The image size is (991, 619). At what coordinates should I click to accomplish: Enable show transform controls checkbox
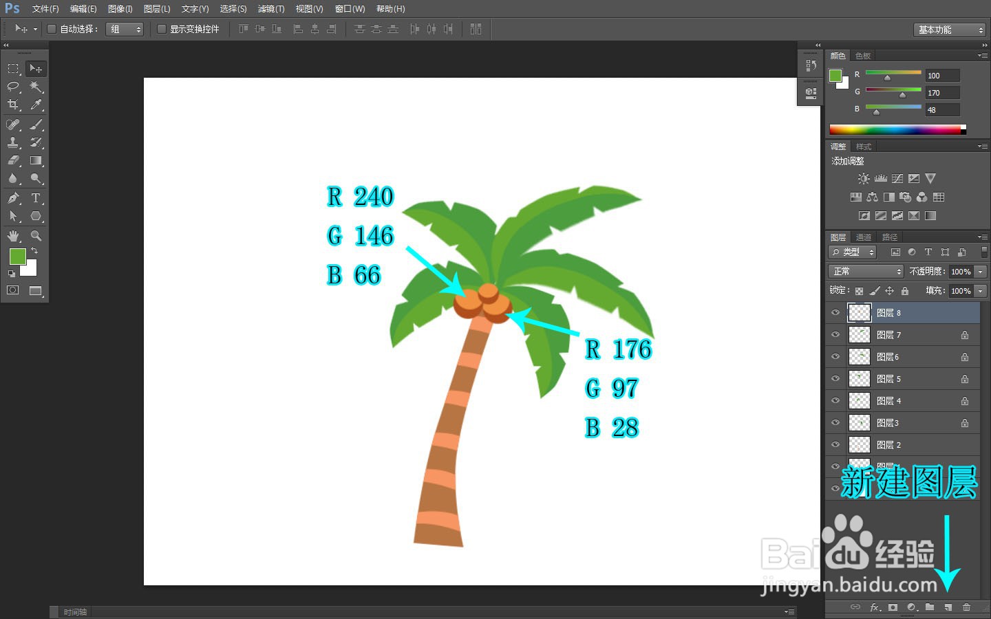[162, 29]
